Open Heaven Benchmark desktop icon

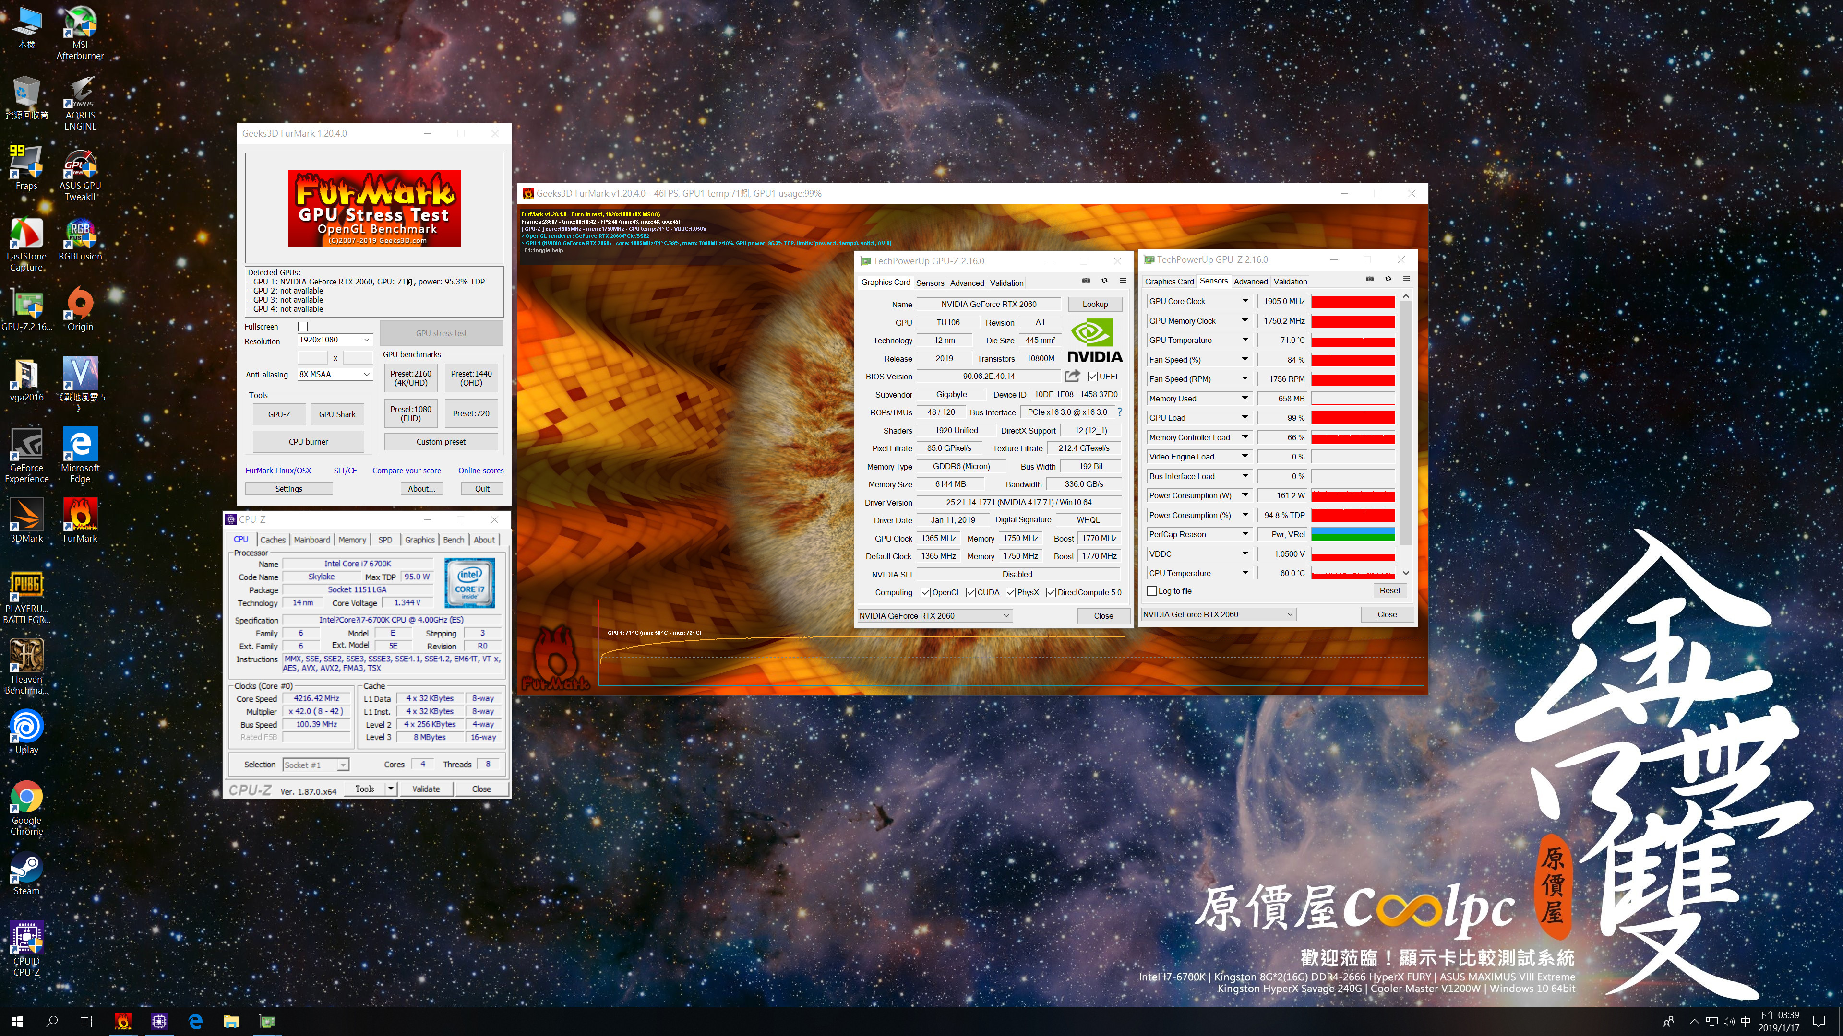[x=26, y=666]
